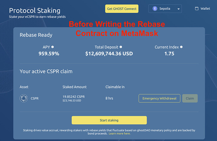This screenshot has height=141, width=217.
Task: Click the Your active CSPR claim heading
Action: tap(46, 72)
